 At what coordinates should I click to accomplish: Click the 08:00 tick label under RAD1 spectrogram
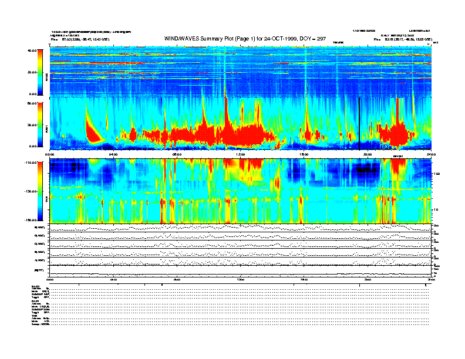177,154
